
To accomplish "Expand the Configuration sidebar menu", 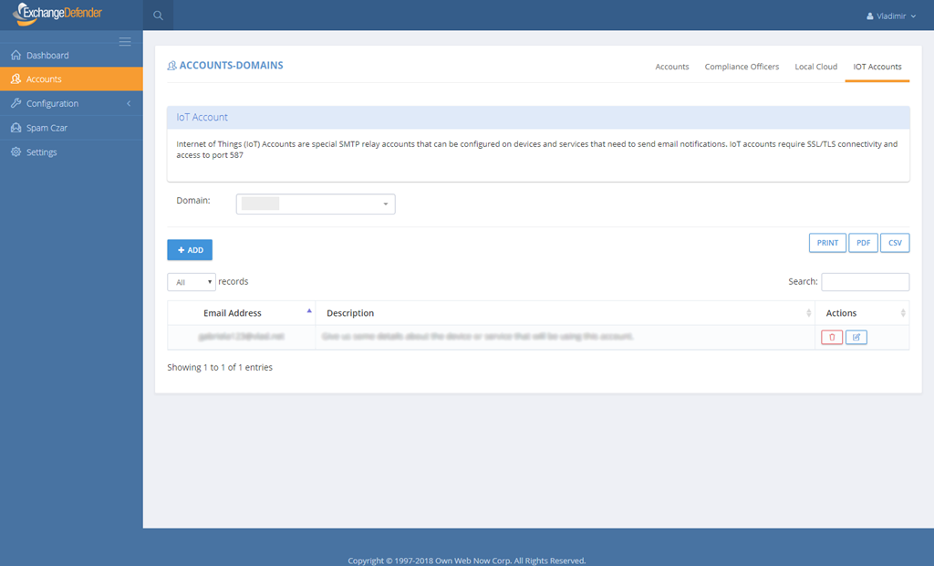I will [52, 104].
